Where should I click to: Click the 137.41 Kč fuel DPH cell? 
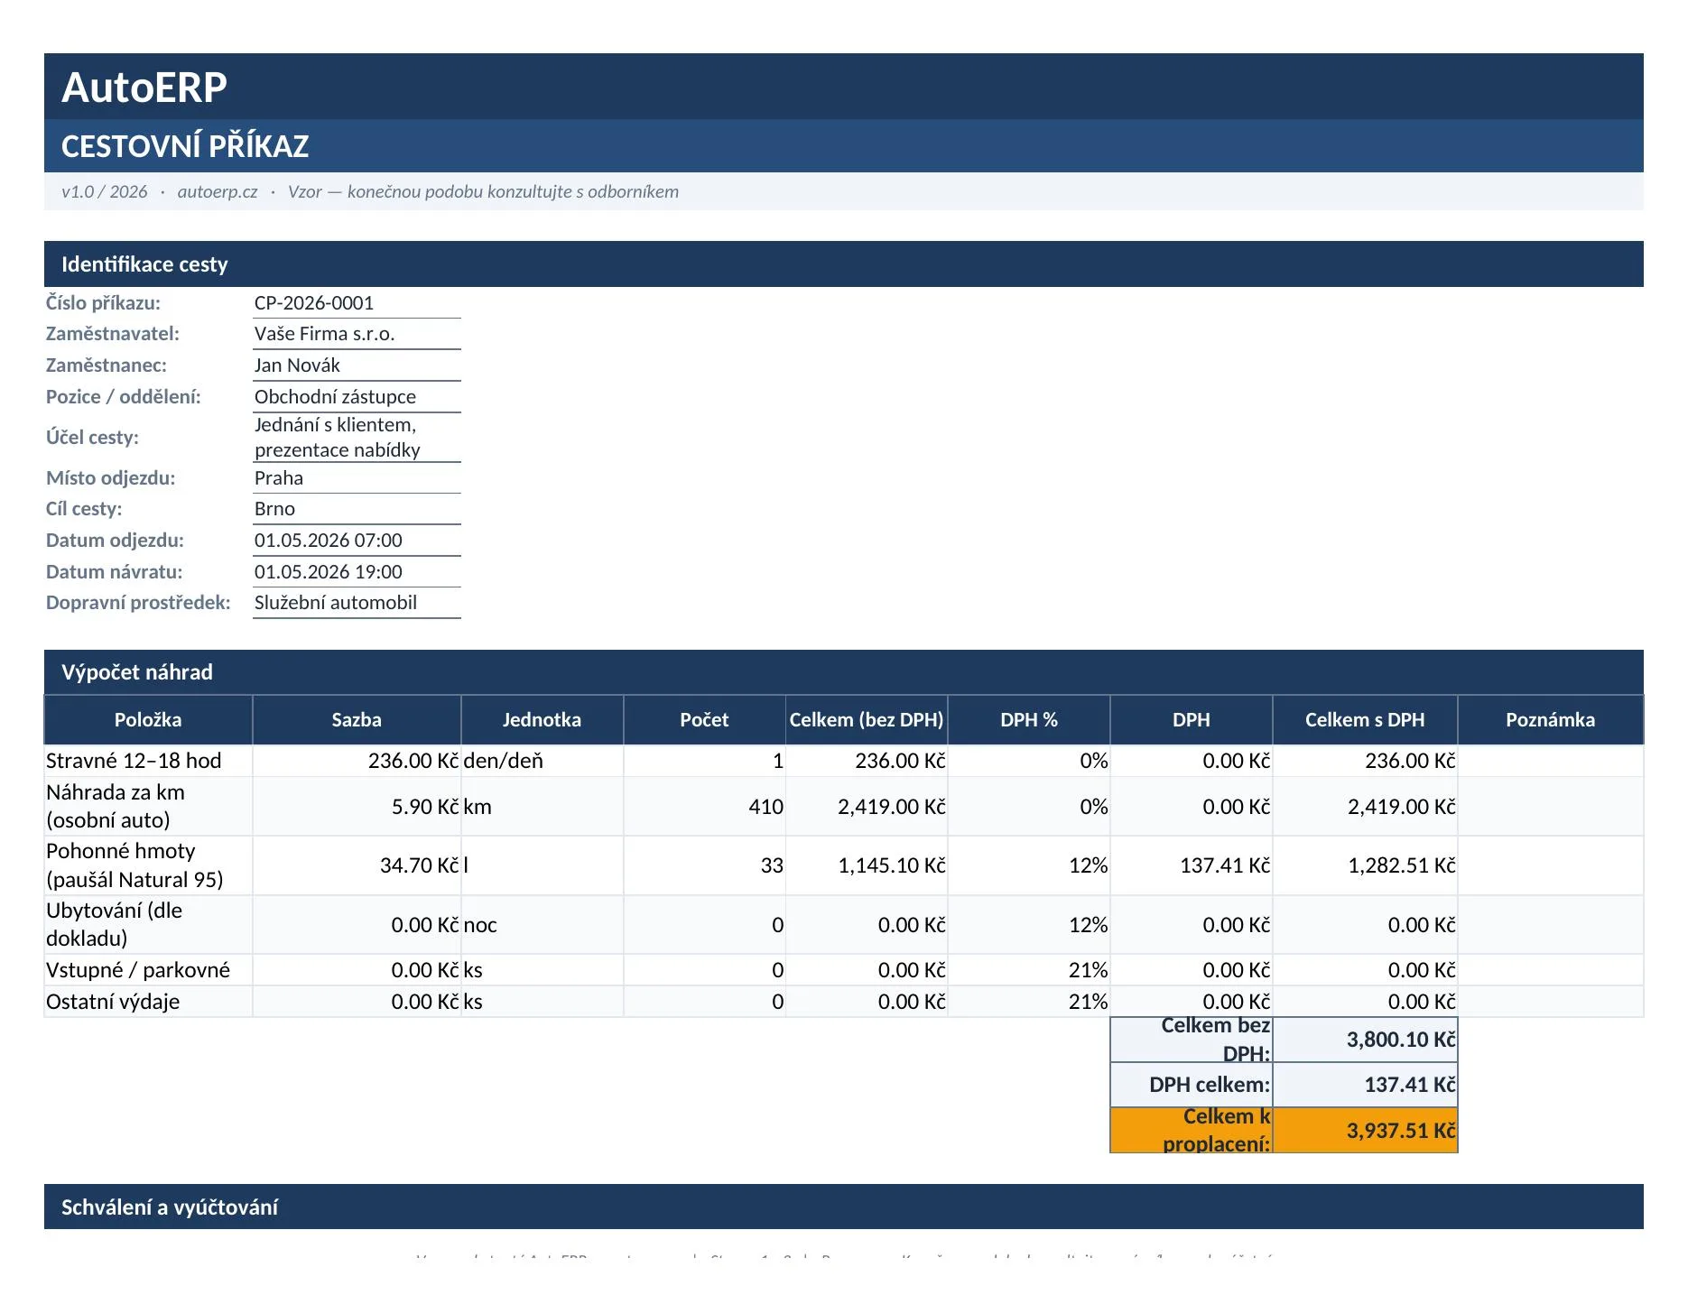pyautogui.click(x=1192, y=865)
